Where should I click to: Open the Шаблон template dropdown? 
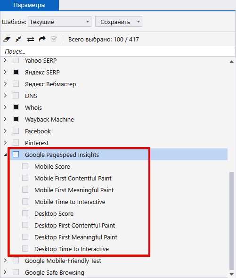[x=59, y=22]
